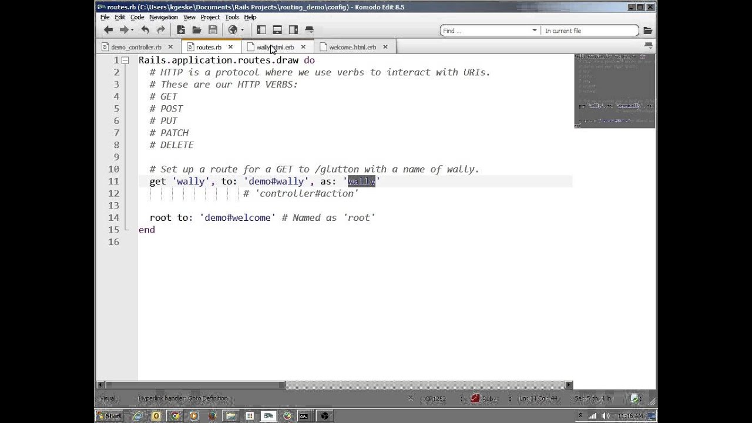The width and height of the screenshot is (752, 423).
Task: Click the focus mode toolbar icon
Action: pos(309,30)
